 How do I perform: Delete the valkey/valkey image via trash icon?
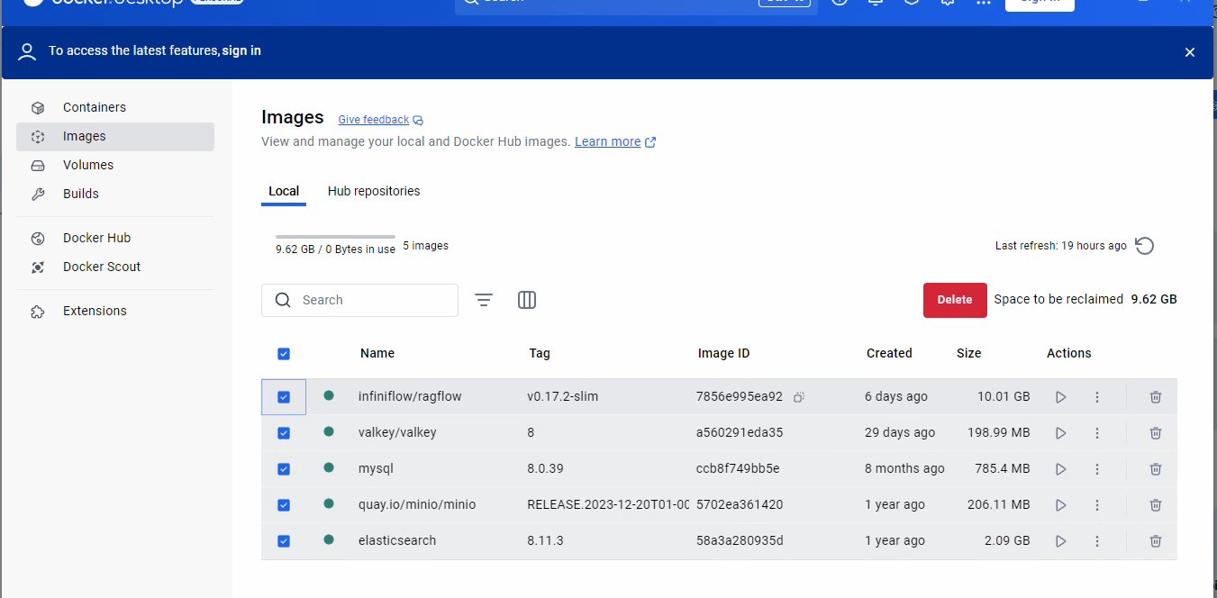(1156, 433)
